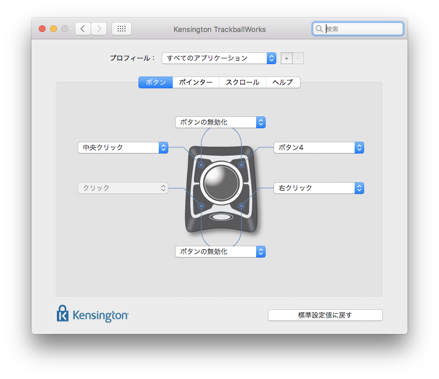Show all preferences grid icon
This screenshot has height=379, width=439.
tap(122, 29)
